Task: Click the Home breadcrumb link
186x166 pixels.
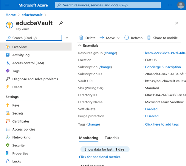Action: click(11, 15)
